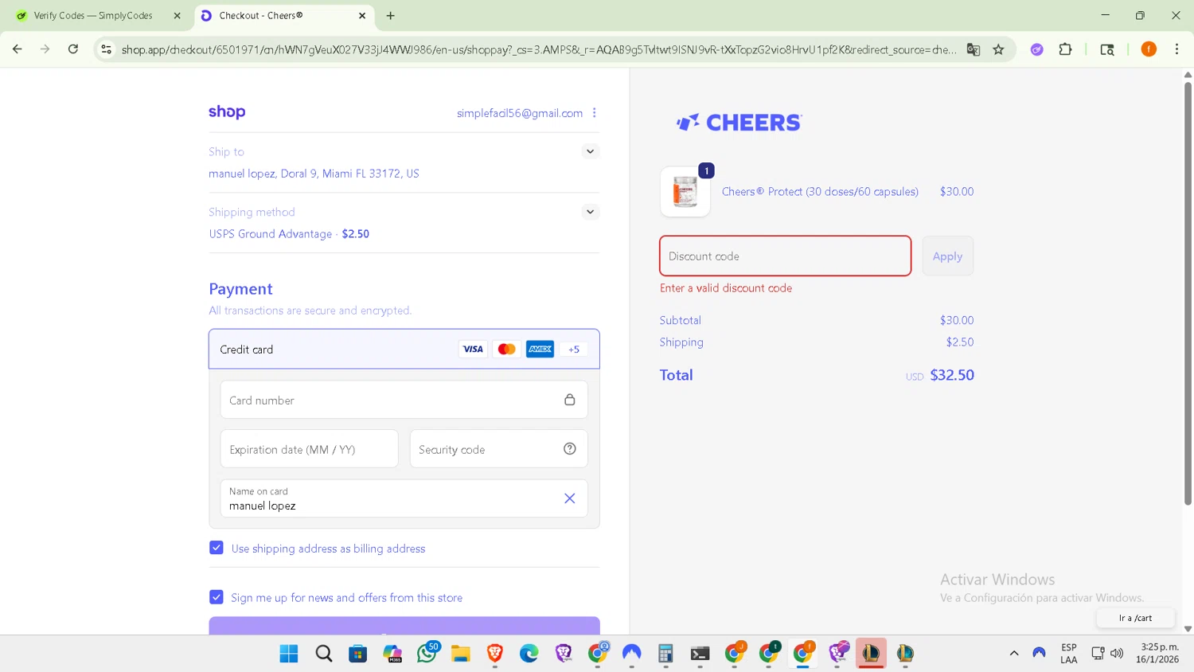1194x672 pixels.
Task: Close the Verify Codes tab
Action: [x=177, y=16]
